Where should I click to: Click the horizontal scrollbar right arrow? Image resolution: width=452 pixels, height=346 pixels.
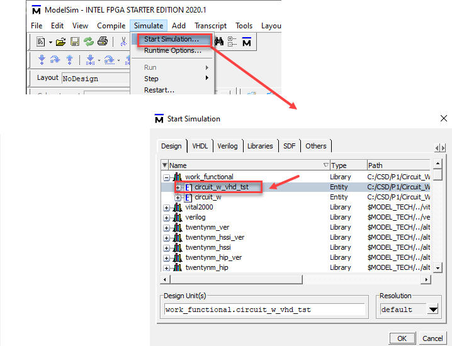(426, 279)
